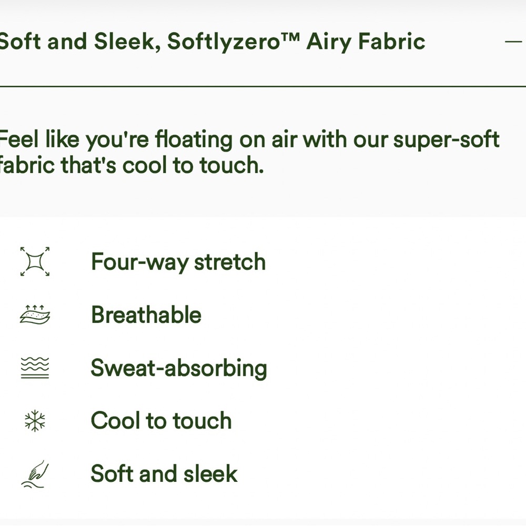526x526 pixels.
Task: Click the "Breathable" feature label
Action: tap(146, 315)
